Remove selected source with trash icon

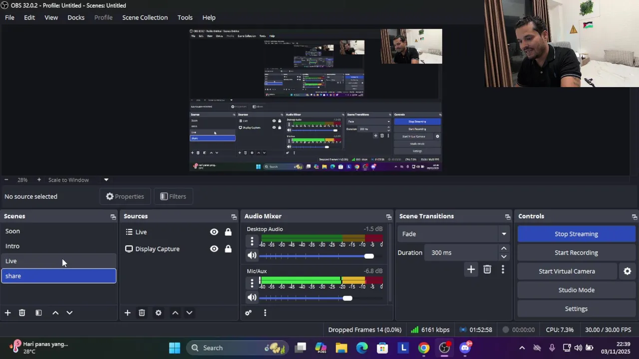point(142,313)
